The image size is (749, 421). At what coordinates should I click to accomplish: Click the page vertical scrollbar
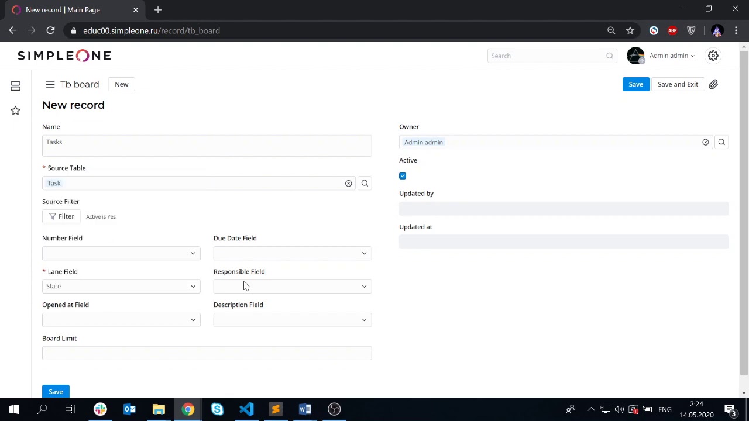click(x=744, y=213)
